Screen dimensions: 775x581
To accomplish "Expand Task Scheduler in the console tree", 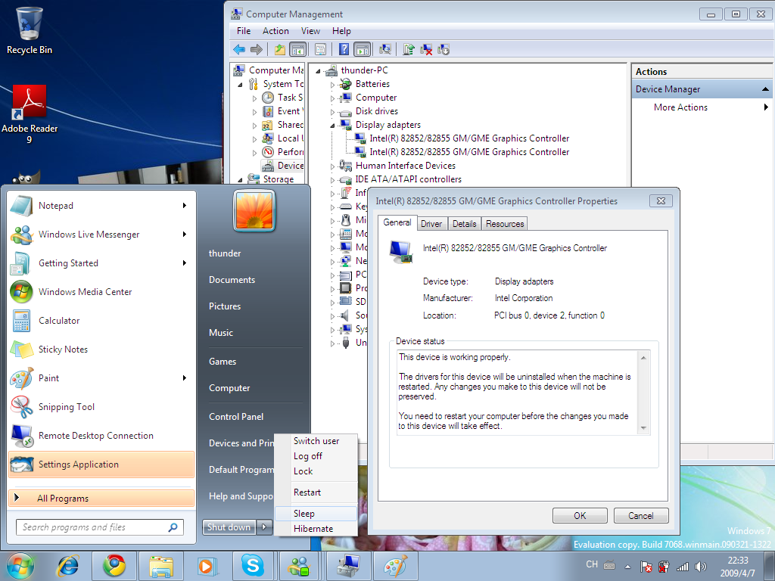I will coord(254,98).
